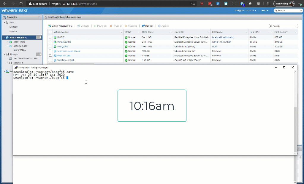Collapse the Host tree node
304x184 pixels.
pyautogui.click(x=5, y=23)
